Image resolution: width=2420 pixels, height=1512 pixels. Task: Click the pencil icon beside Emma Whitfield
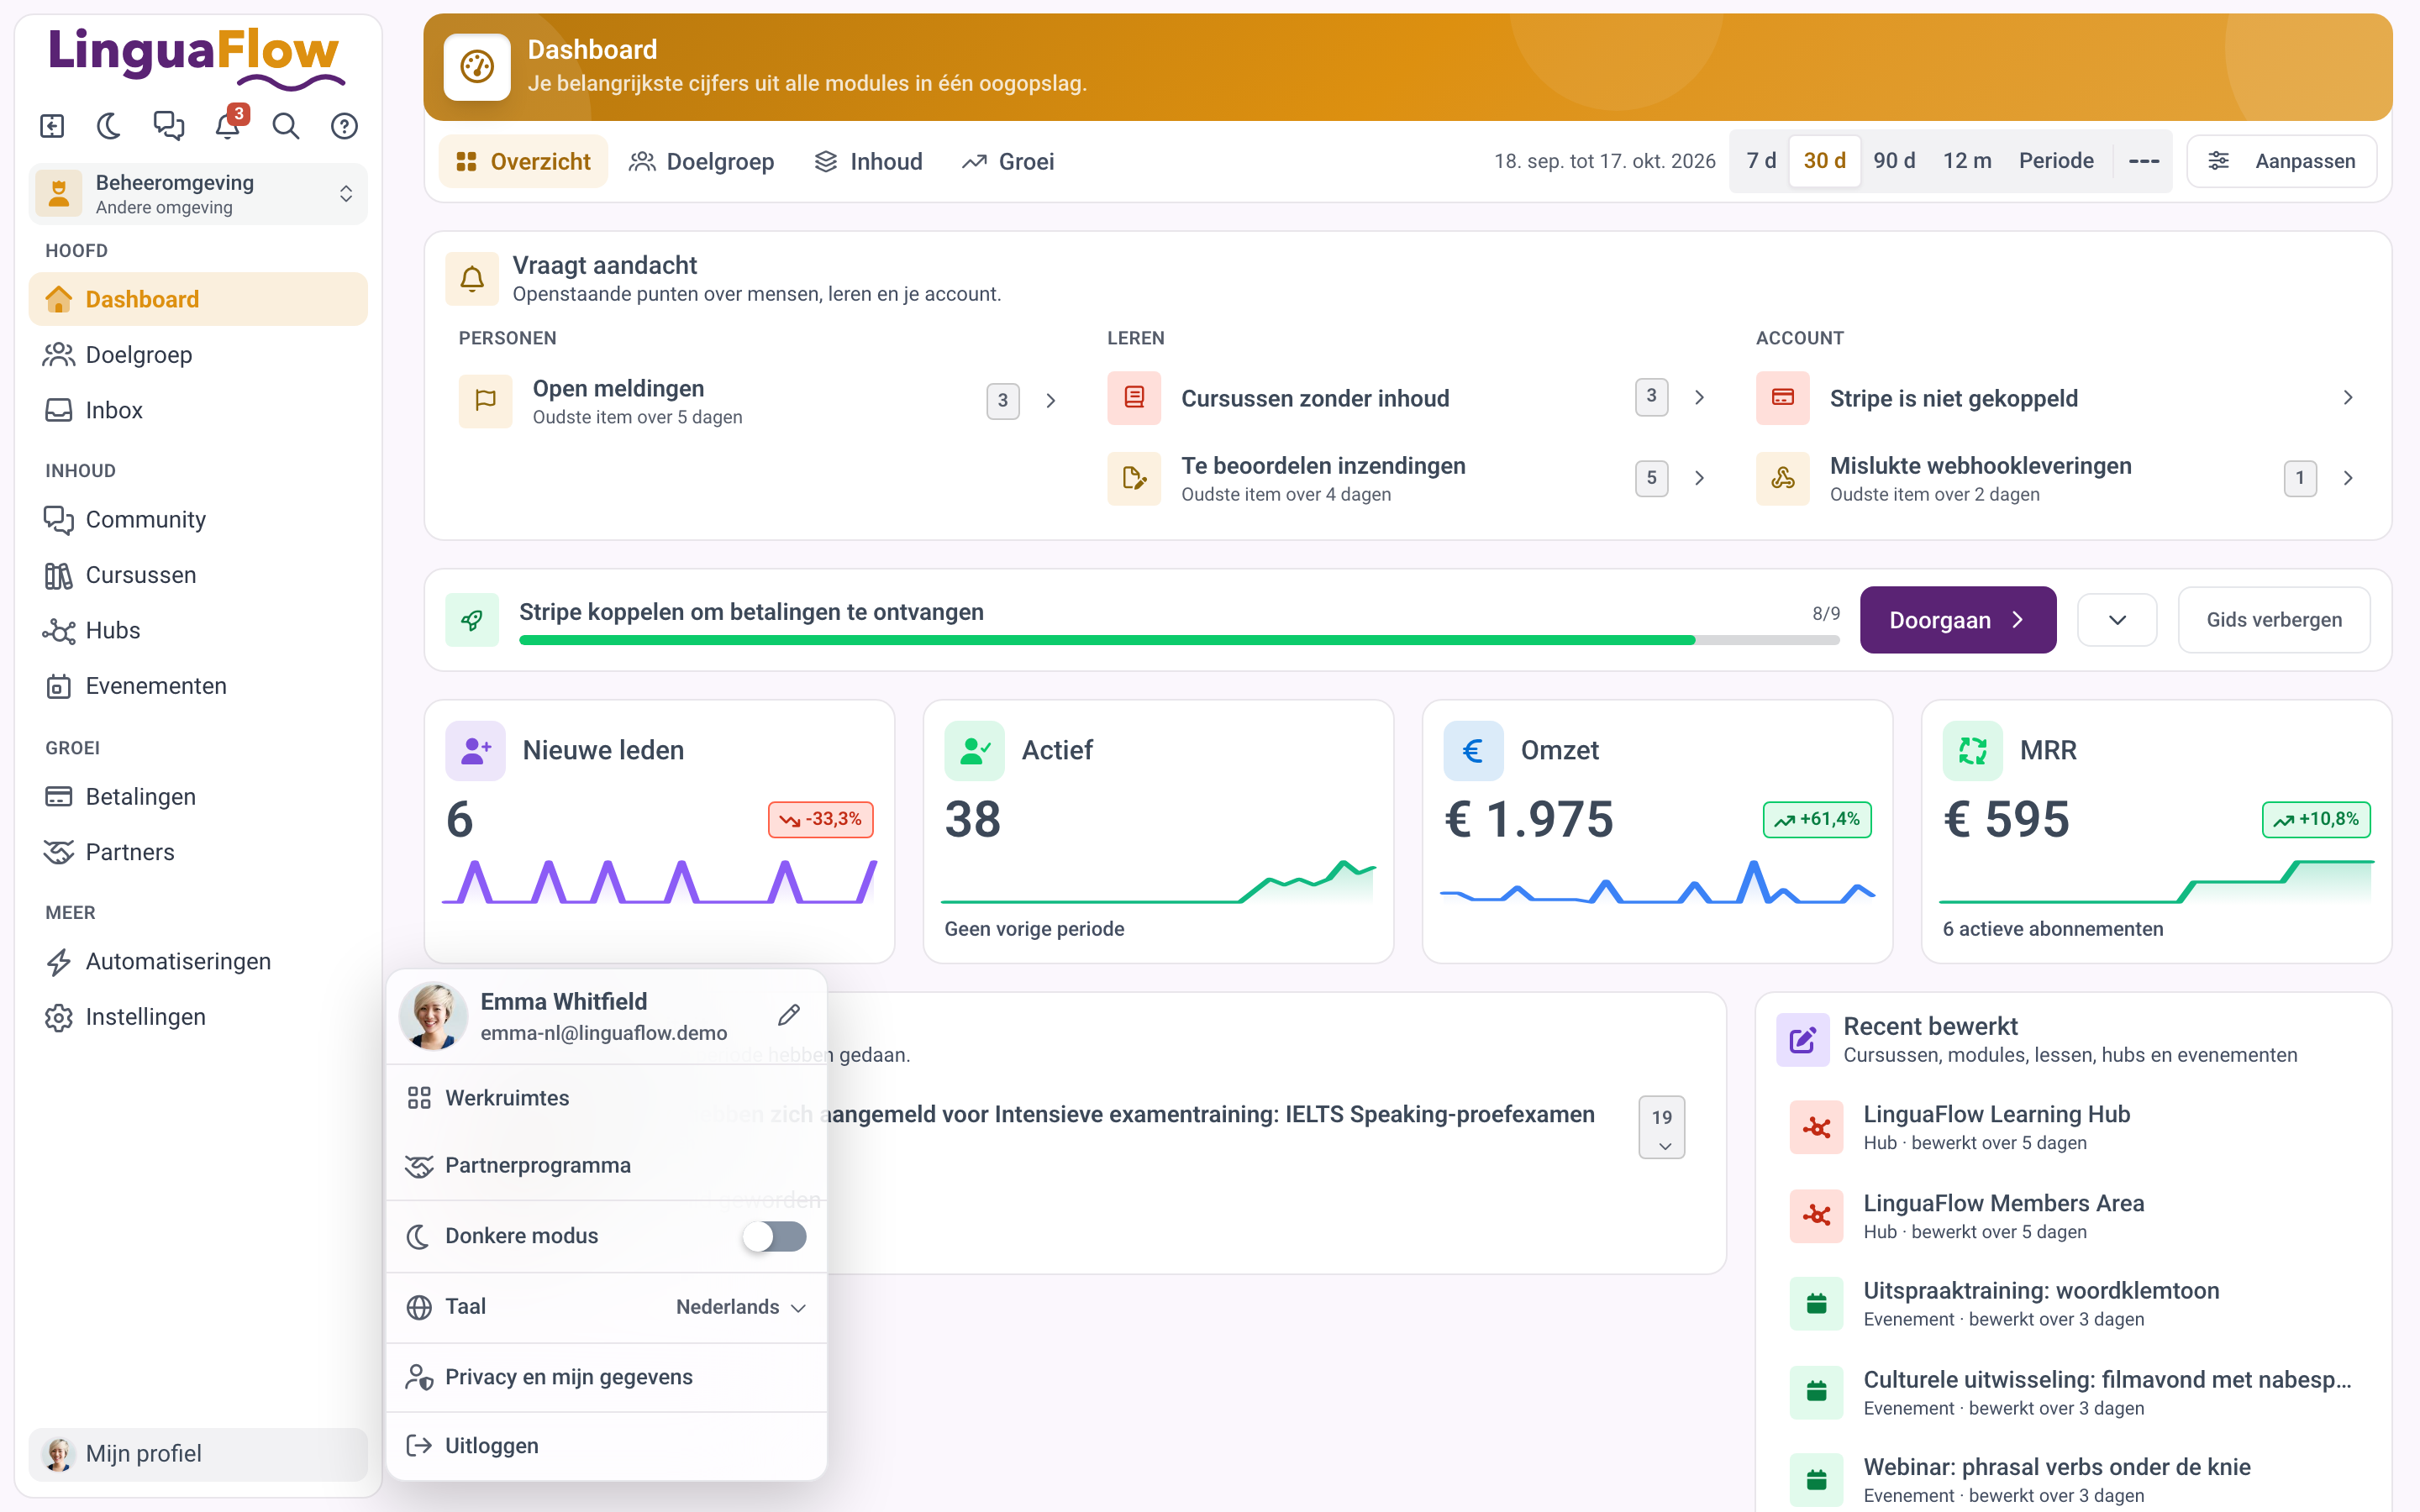pos(789,1015)
